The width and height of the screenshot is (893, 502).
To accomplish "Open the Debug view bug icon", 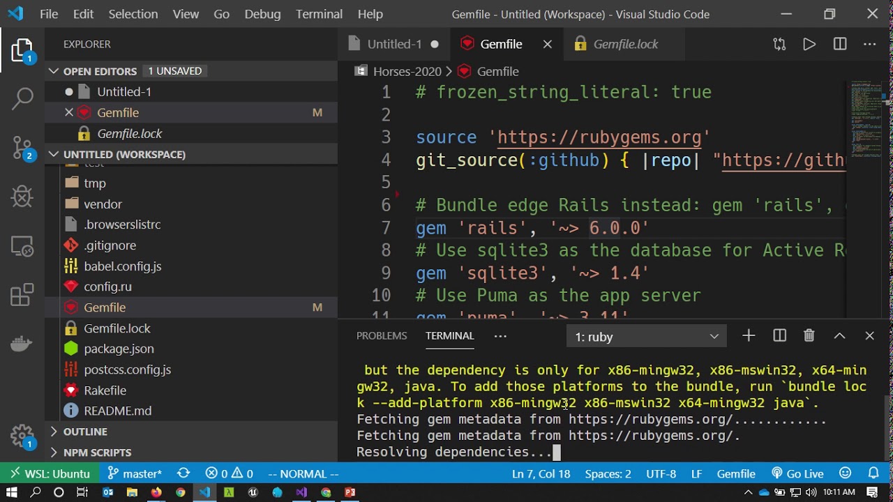I will coord(22,197).
